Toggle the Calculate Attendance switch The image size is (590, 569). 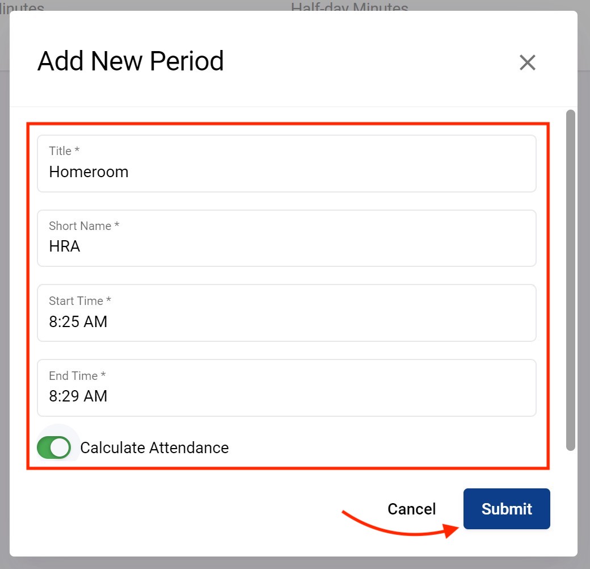pos(54,447)
